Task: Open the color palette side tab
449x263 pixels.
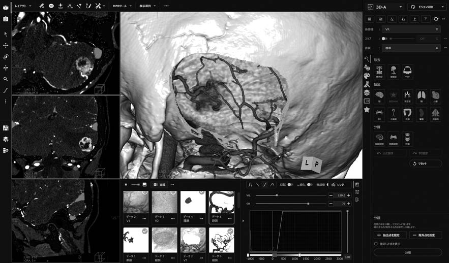Action: coord(367,76)
